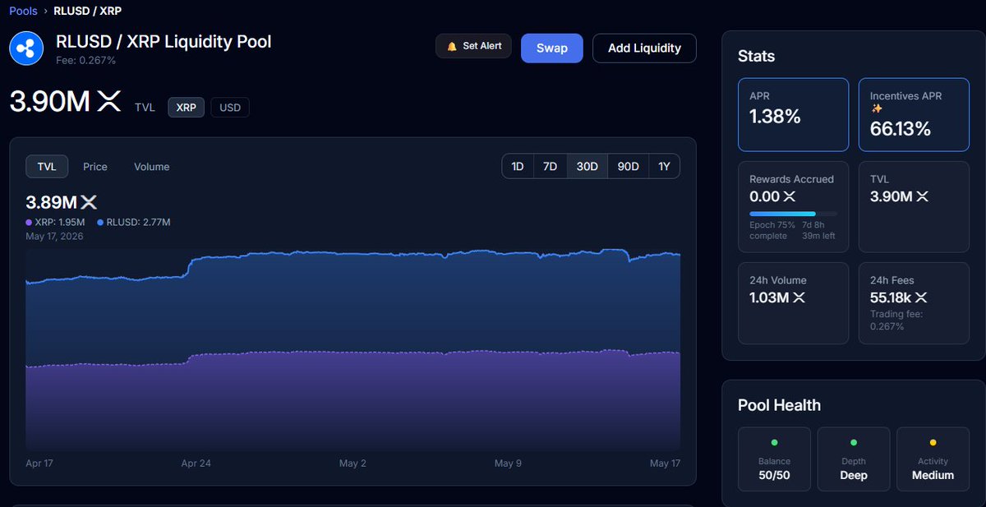Viewport: 986px width, 507px height.
Task: Open the APR 1.38% stat card
Action: click(x=793, y=115)
